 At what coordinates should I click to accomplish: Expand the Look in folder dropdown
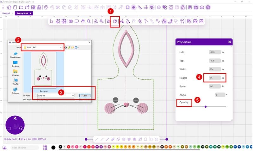pos(60,48)
